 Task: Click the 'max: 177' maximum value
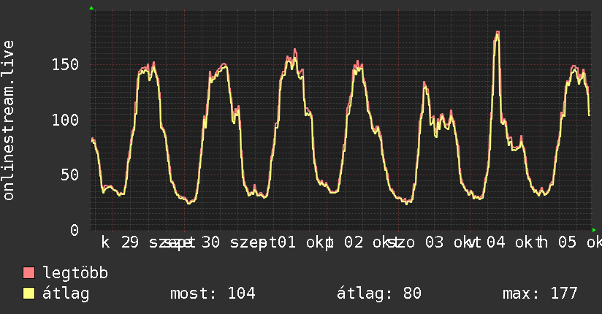pyautogui.click(x=540, y=294)
